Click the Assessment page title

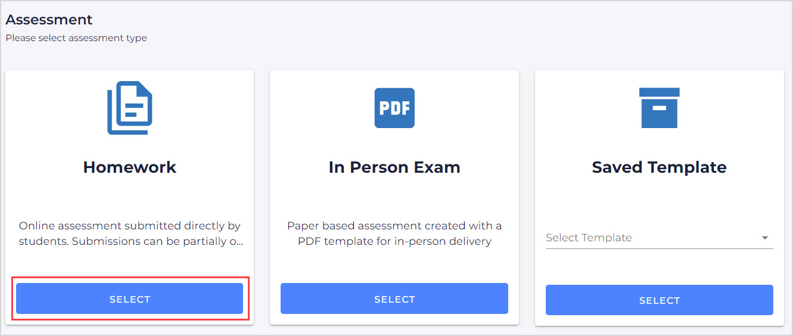(49, 20)
